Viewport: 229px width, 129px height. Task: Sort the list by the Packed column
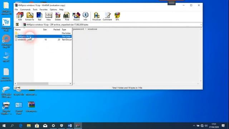tap(57, 29)
